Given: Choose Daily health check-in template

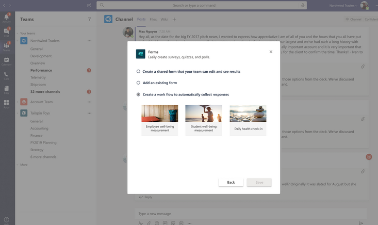Looking at the screenshot, I should tap(248, 120).
